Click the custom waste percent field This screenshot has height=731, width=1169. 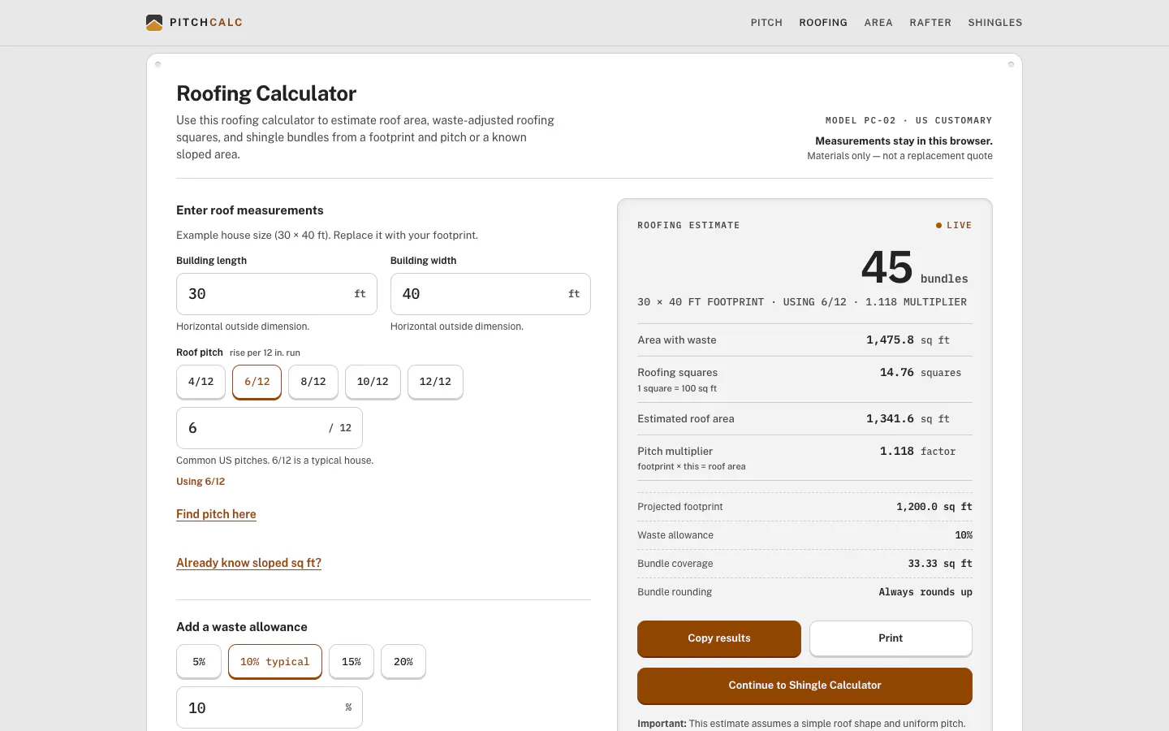pyautogui.click(x=270, y=707)
